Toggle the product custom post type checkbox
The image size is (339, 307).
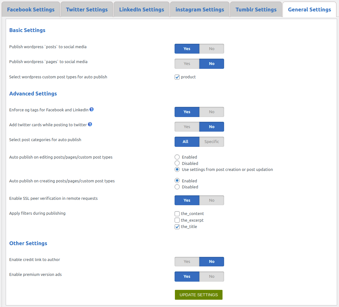(177, 77)
